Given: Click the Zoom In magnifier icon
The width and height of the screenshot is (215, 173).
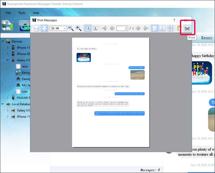Looking at the screenshot, I should [79, 29].
